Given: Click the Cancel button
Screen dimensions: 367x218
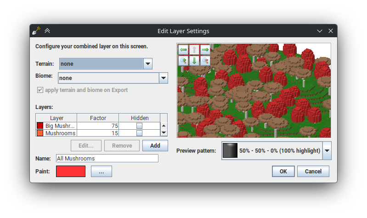Looking at the screenshot, I should tap(313, 172).
